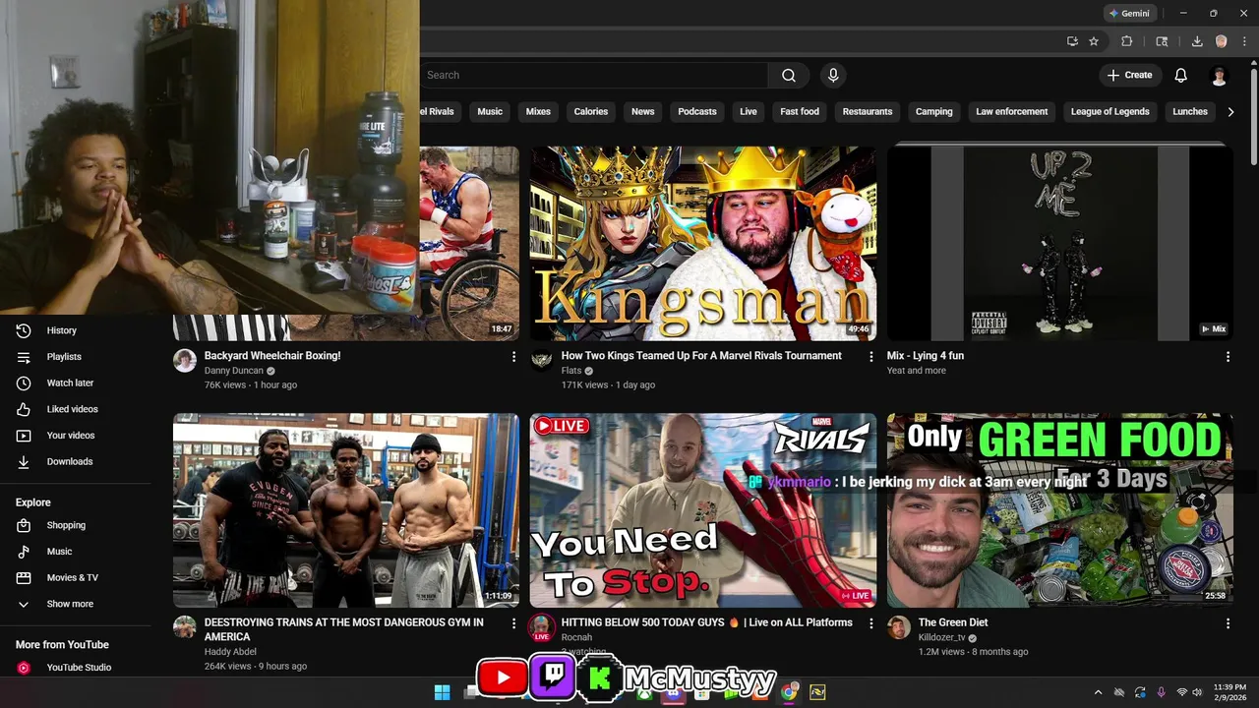
Task: Select the Live category chip
Action: point(749,112)
